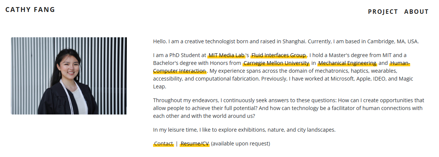Click the Cambridge, MA, USA text
The height and width of the screenshot is (157, 439).
[x=393, y=41]
